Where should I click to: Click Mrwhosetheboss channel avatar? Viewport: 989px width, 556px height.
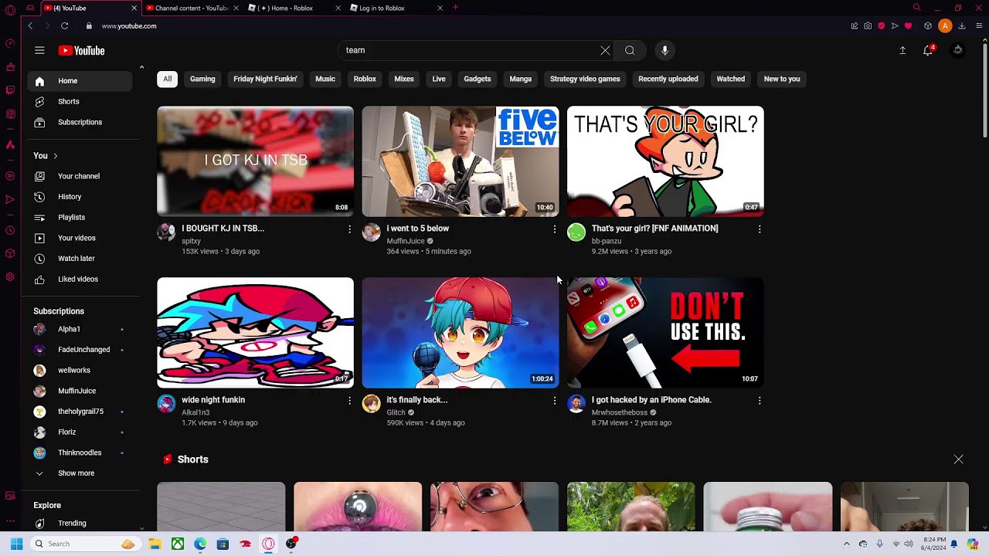(x=576, y=403)
